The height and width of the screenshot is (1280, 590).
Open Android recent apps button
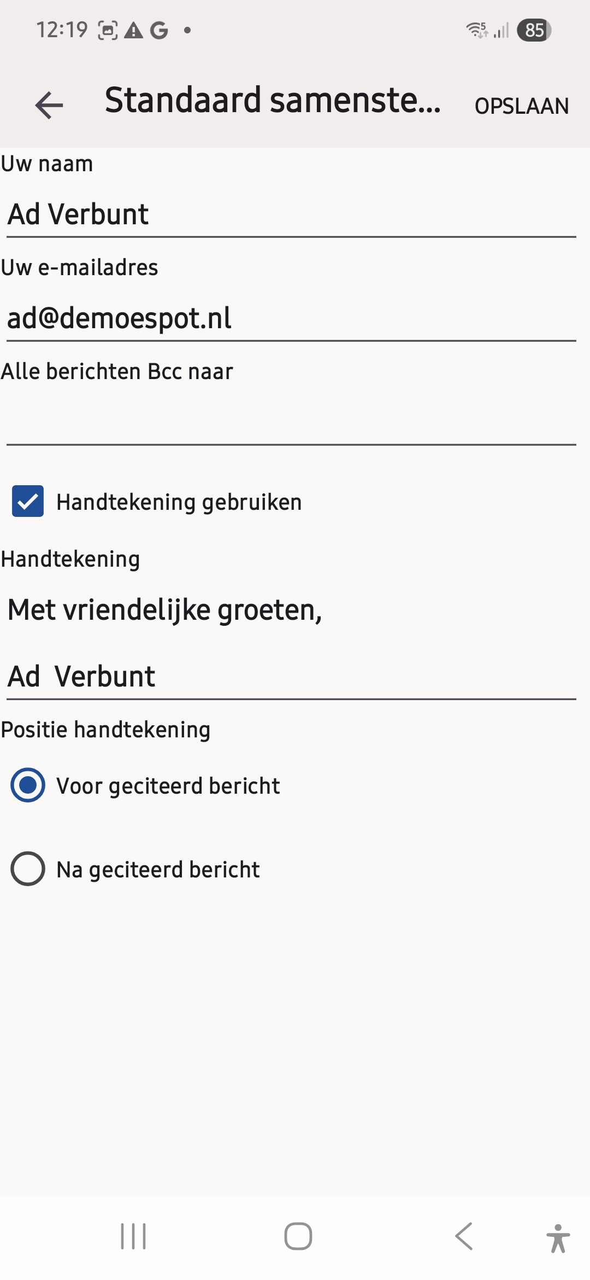133,1236
